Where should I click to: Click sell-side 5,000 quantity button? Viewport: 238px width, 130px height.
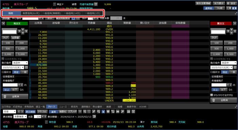click(21, 54)
